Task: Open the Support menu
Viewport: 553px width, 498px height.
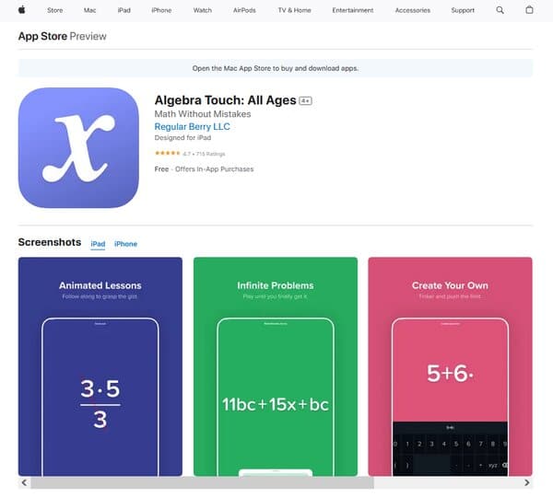Action: [x=463, y=10]
